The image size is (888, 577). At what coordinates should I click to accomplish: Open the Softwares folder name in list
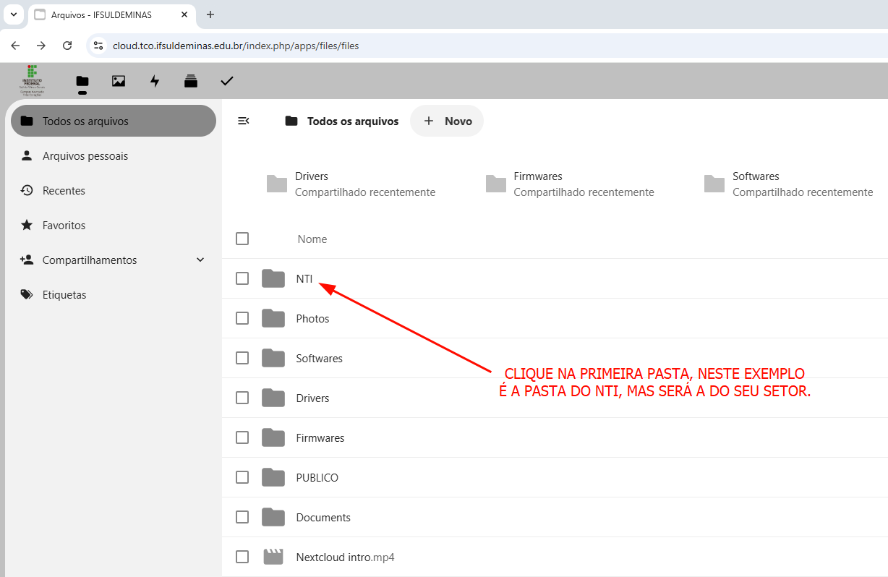319,358
